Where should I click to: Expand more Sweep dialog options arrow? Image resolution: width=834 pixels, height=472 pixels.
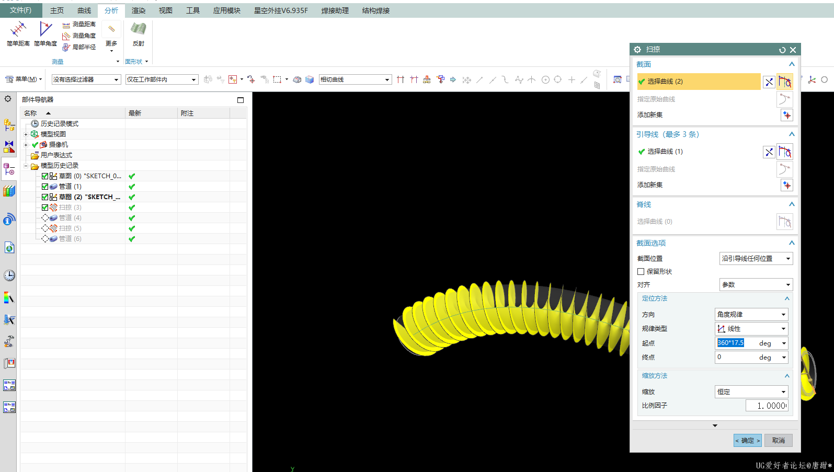(x=715, y=426)
